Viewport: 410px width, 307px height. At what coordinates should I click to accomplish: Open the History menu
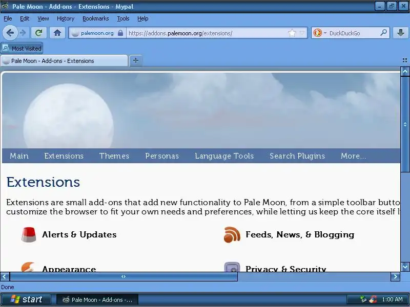(66, 18)
